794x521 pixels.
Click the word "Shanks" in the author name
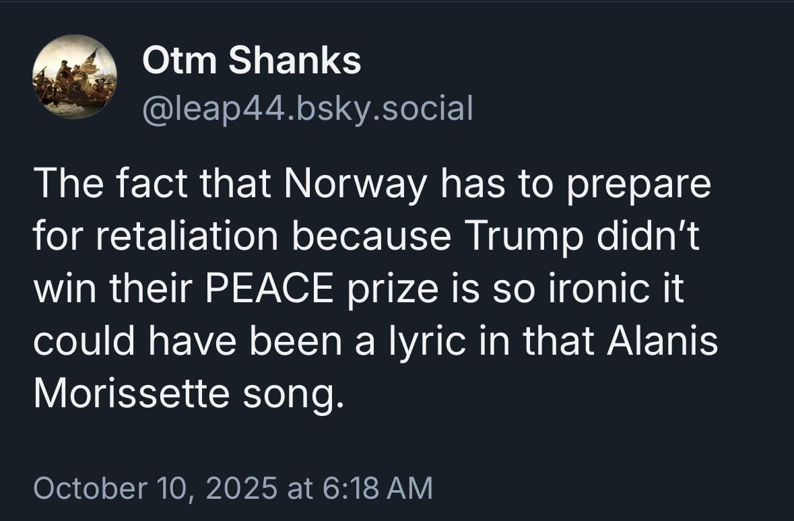(294, 62)
